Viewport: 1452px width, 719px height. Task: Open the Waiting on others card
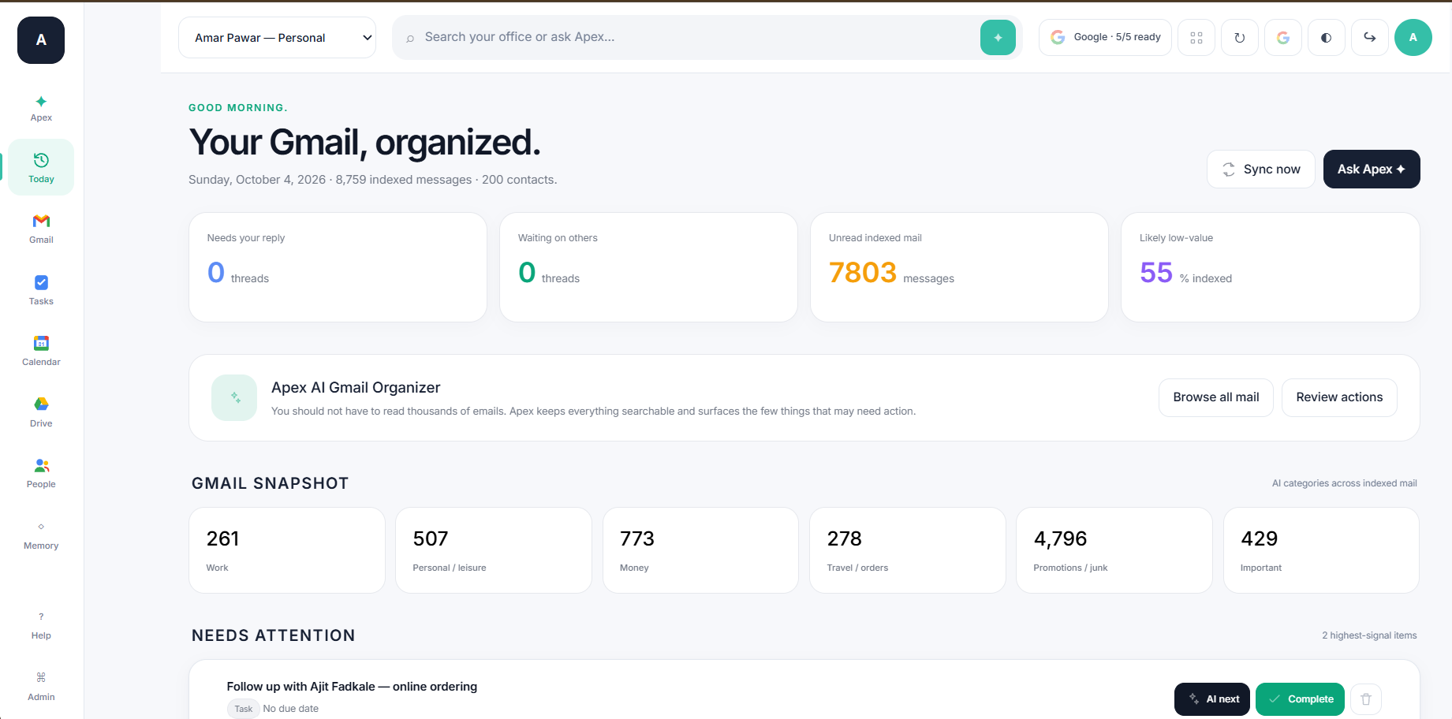(648, 267)
